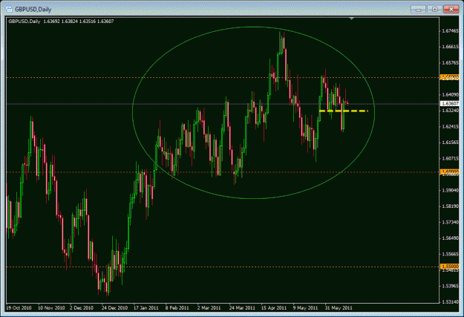Click the 19 Oct 2010 date label
The height and width of the screenshot is (317, 464).
click(19, 308)
